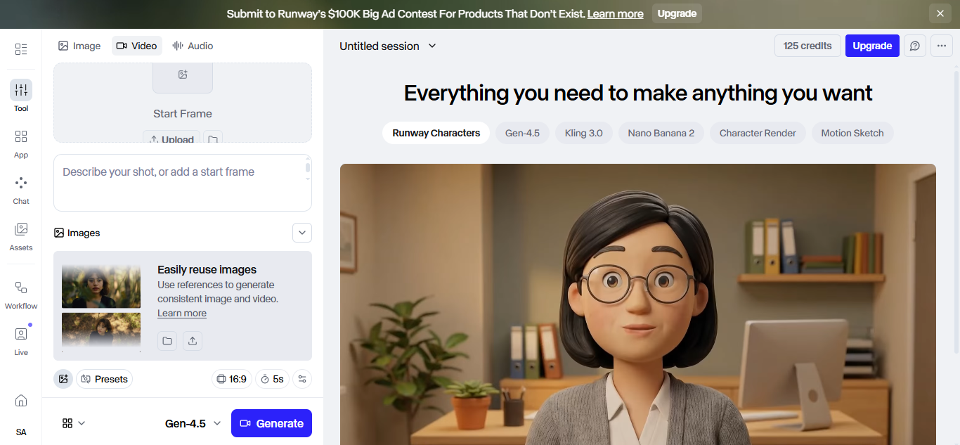Image resolution: width=960 pixels, height=445 pixels.
Task: Click the prompt box scrollbar
Action: 307,169
